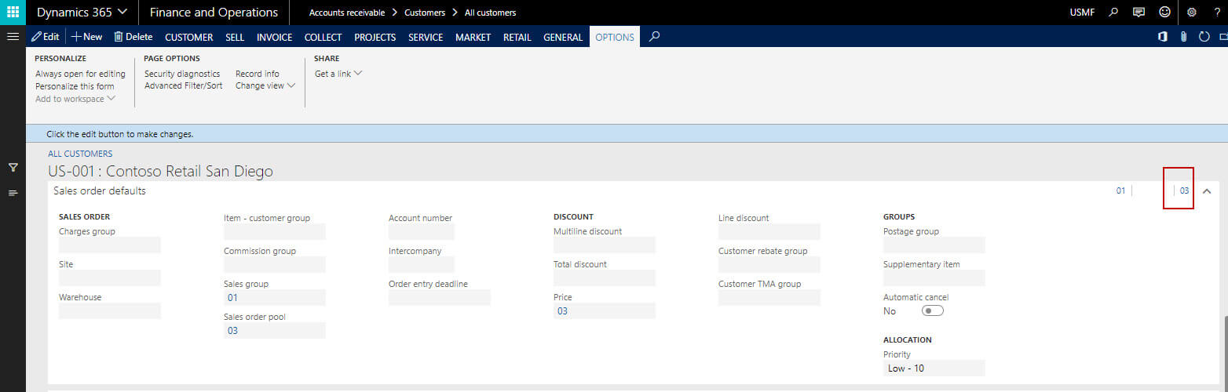Select the MARKET tab
The image size is (1228, 392).
[473, 38]
